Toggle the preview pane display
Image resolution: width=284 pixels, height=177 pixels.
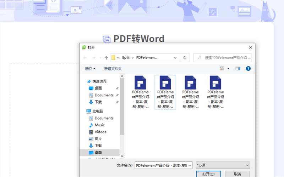pos(238,68)
